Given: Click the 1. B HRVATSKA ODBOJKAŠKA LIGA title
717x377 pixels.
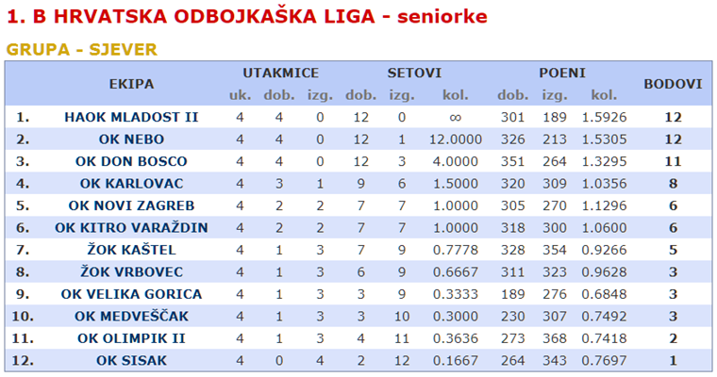Looking at the screenshot, I should click(x=247, y=17).
